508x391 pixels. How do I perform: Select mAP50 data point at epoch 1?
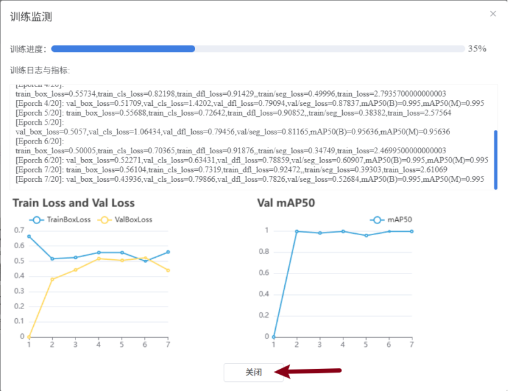tap(274, 336)
